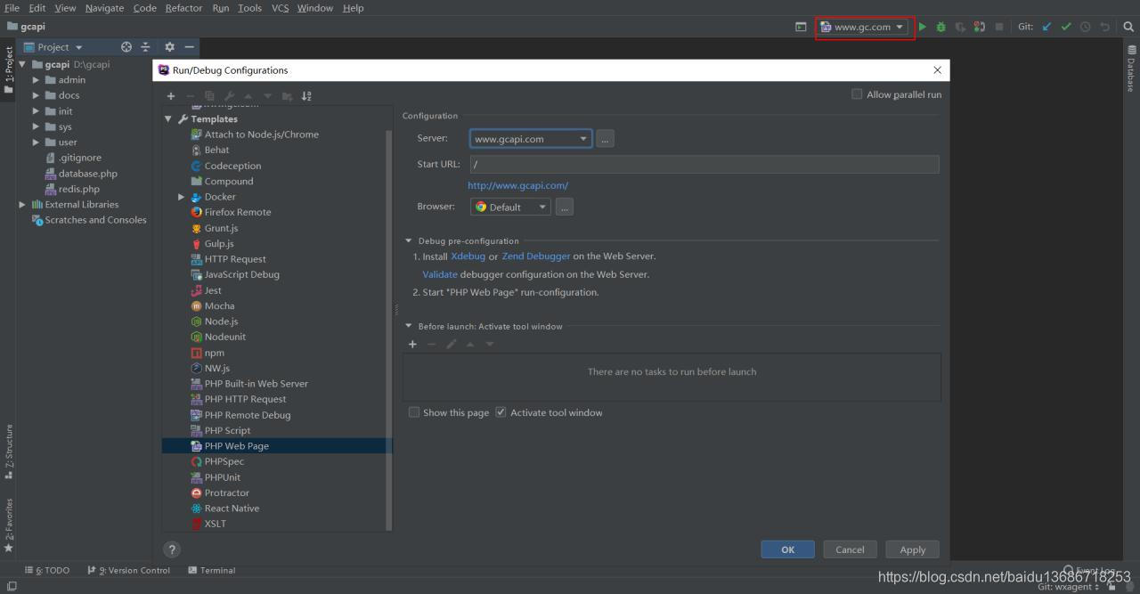Expand the admin folder in Project tree
This screenshot has height=594, width=1140.
37,79
